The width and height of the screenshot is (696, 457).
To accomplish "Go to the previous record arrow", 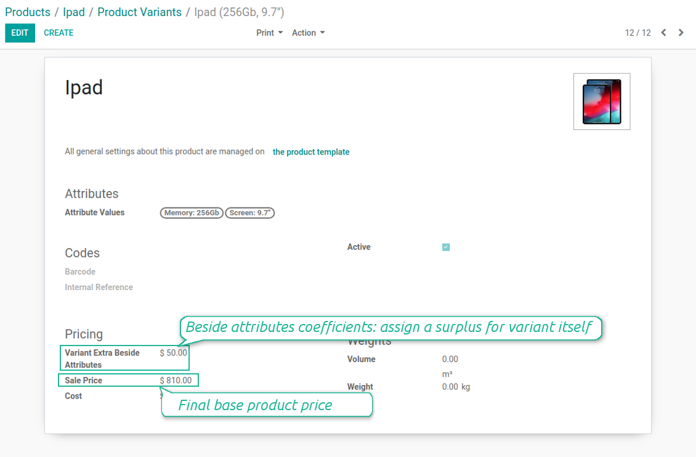I will pos(663,33).
